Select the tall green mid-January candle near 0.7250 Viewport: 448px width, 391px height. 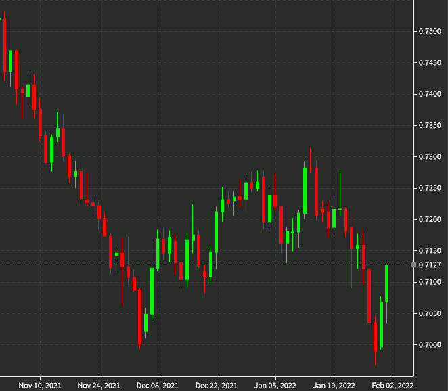click(305, 191)
